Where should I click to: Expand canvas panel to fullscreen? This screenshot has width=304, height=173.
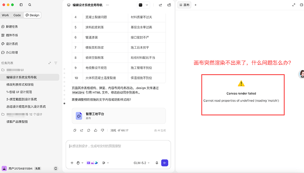click(x=294, y=5)
